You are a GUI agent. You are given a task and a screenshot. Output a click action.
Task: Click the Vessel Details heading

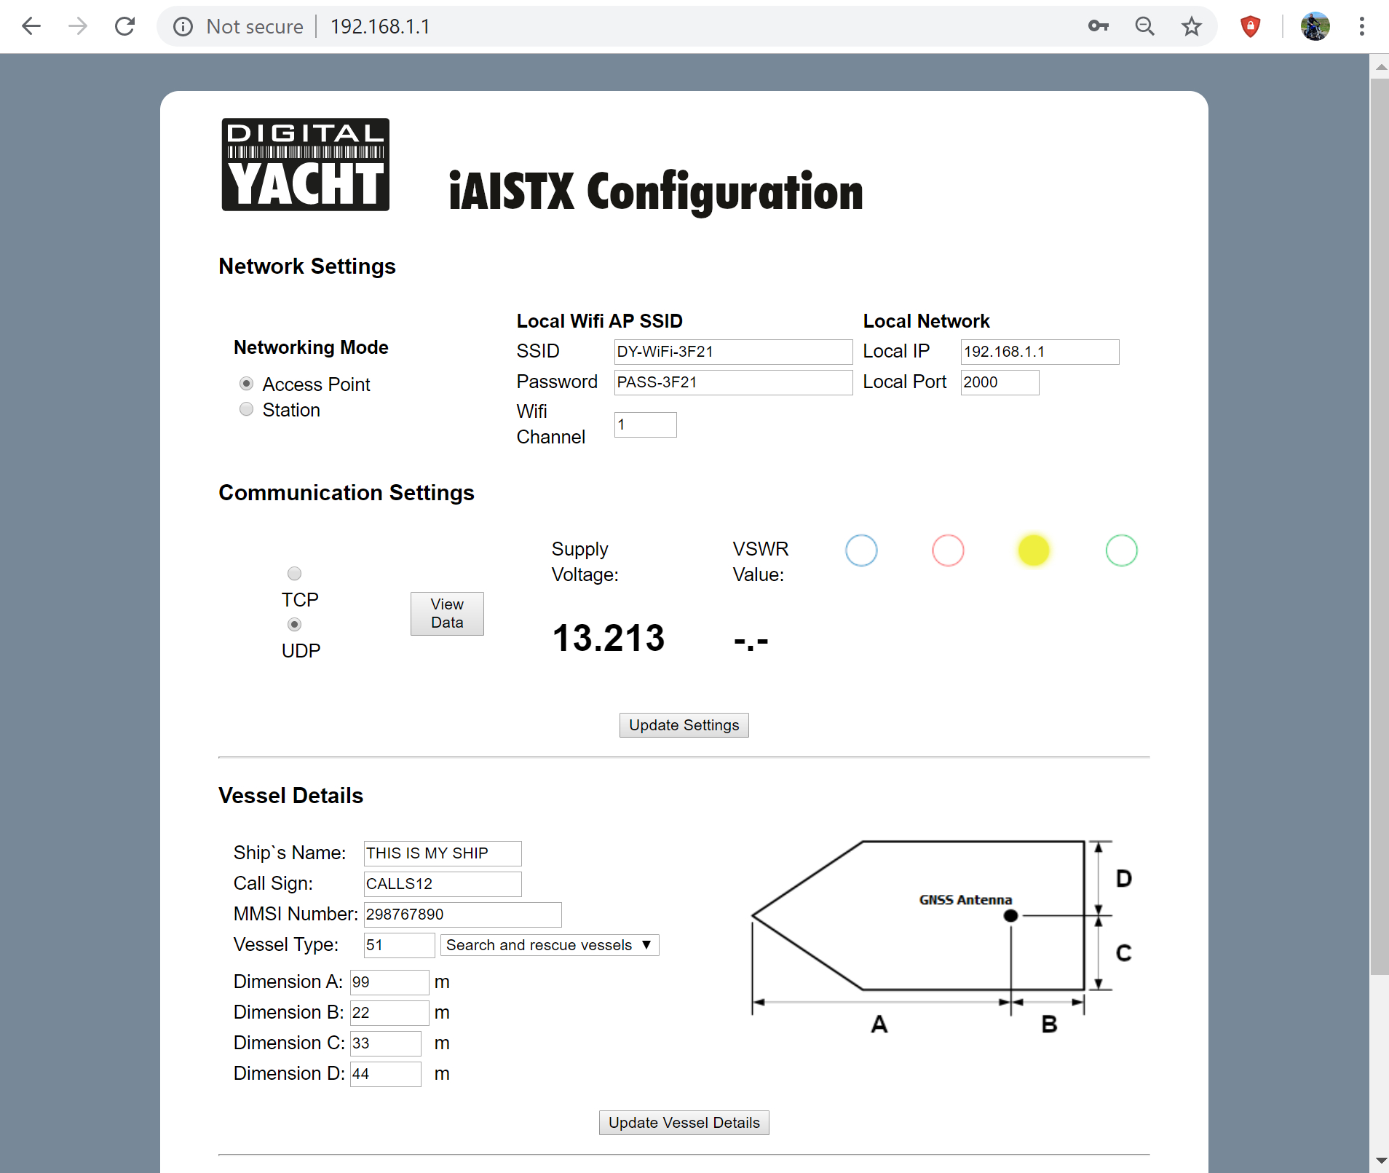291,796
